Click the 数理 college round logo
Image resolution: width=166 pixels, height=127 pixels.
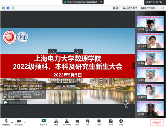pyautogui.click(x=23, y=37)
